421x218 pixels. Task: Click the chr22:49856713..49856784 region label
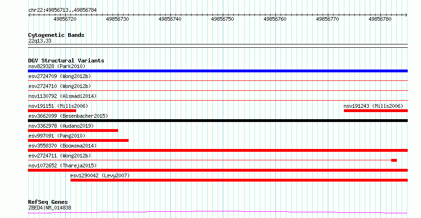pyautogui.click(x=62, y=10)
